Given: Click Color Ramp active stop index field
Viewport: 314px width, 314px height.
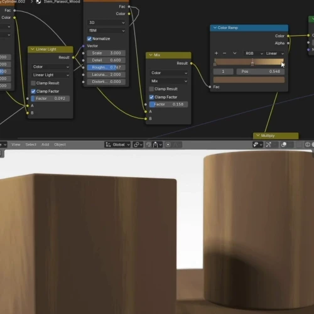Looking at the screenshot, I should (x=224, y=72).
